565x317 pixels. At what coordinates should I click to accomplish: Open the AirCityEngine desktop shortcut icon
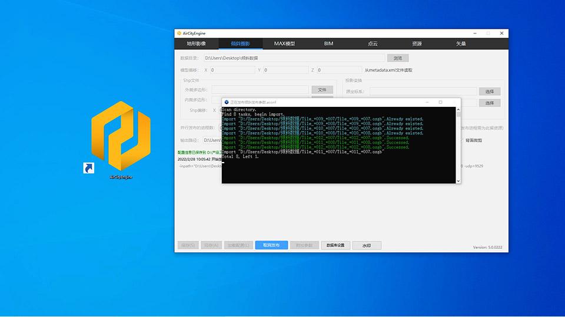click(121, 137)
